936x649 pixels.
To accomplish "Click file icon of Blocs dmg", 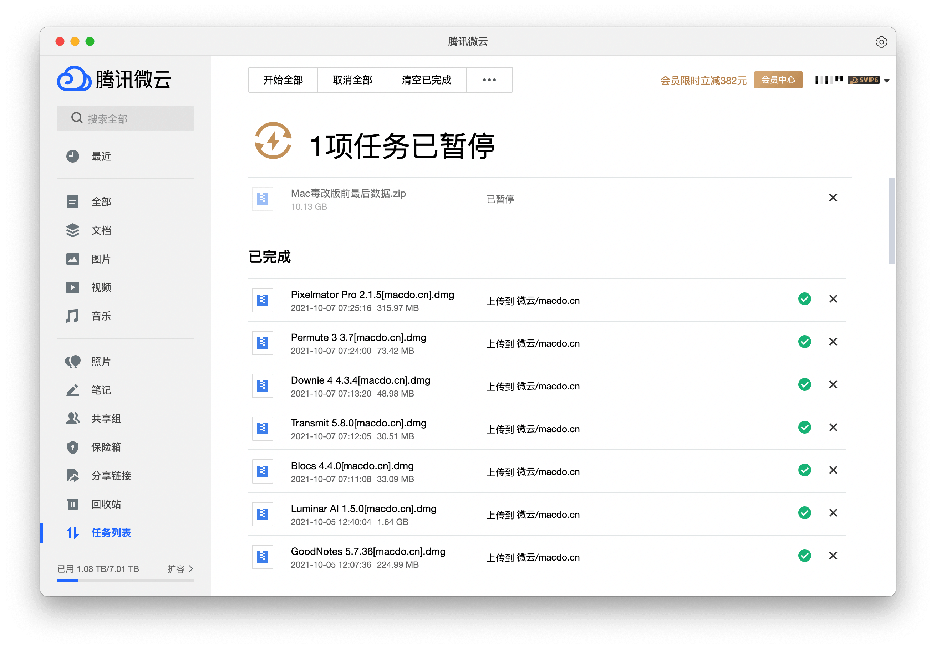I will pos(263,471).
